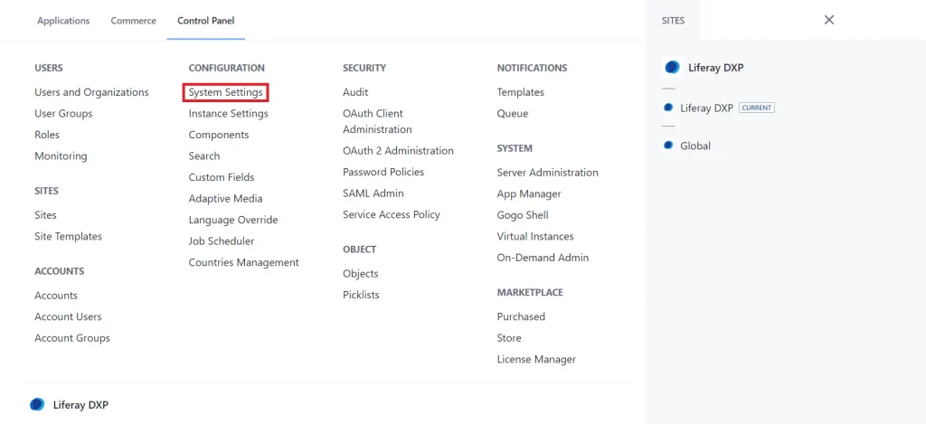The height and width of the screenshot is (424, 926).
Task: Close the Sites side panel
Action: [x=828, y=20]
